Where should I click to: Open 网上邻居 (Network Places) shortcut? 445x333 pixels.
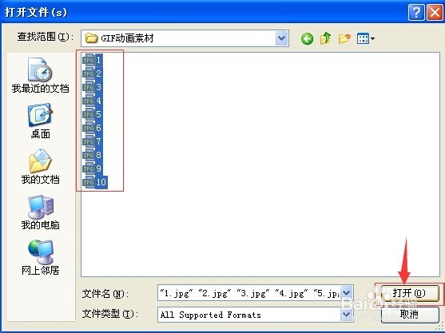click(40, 258)
